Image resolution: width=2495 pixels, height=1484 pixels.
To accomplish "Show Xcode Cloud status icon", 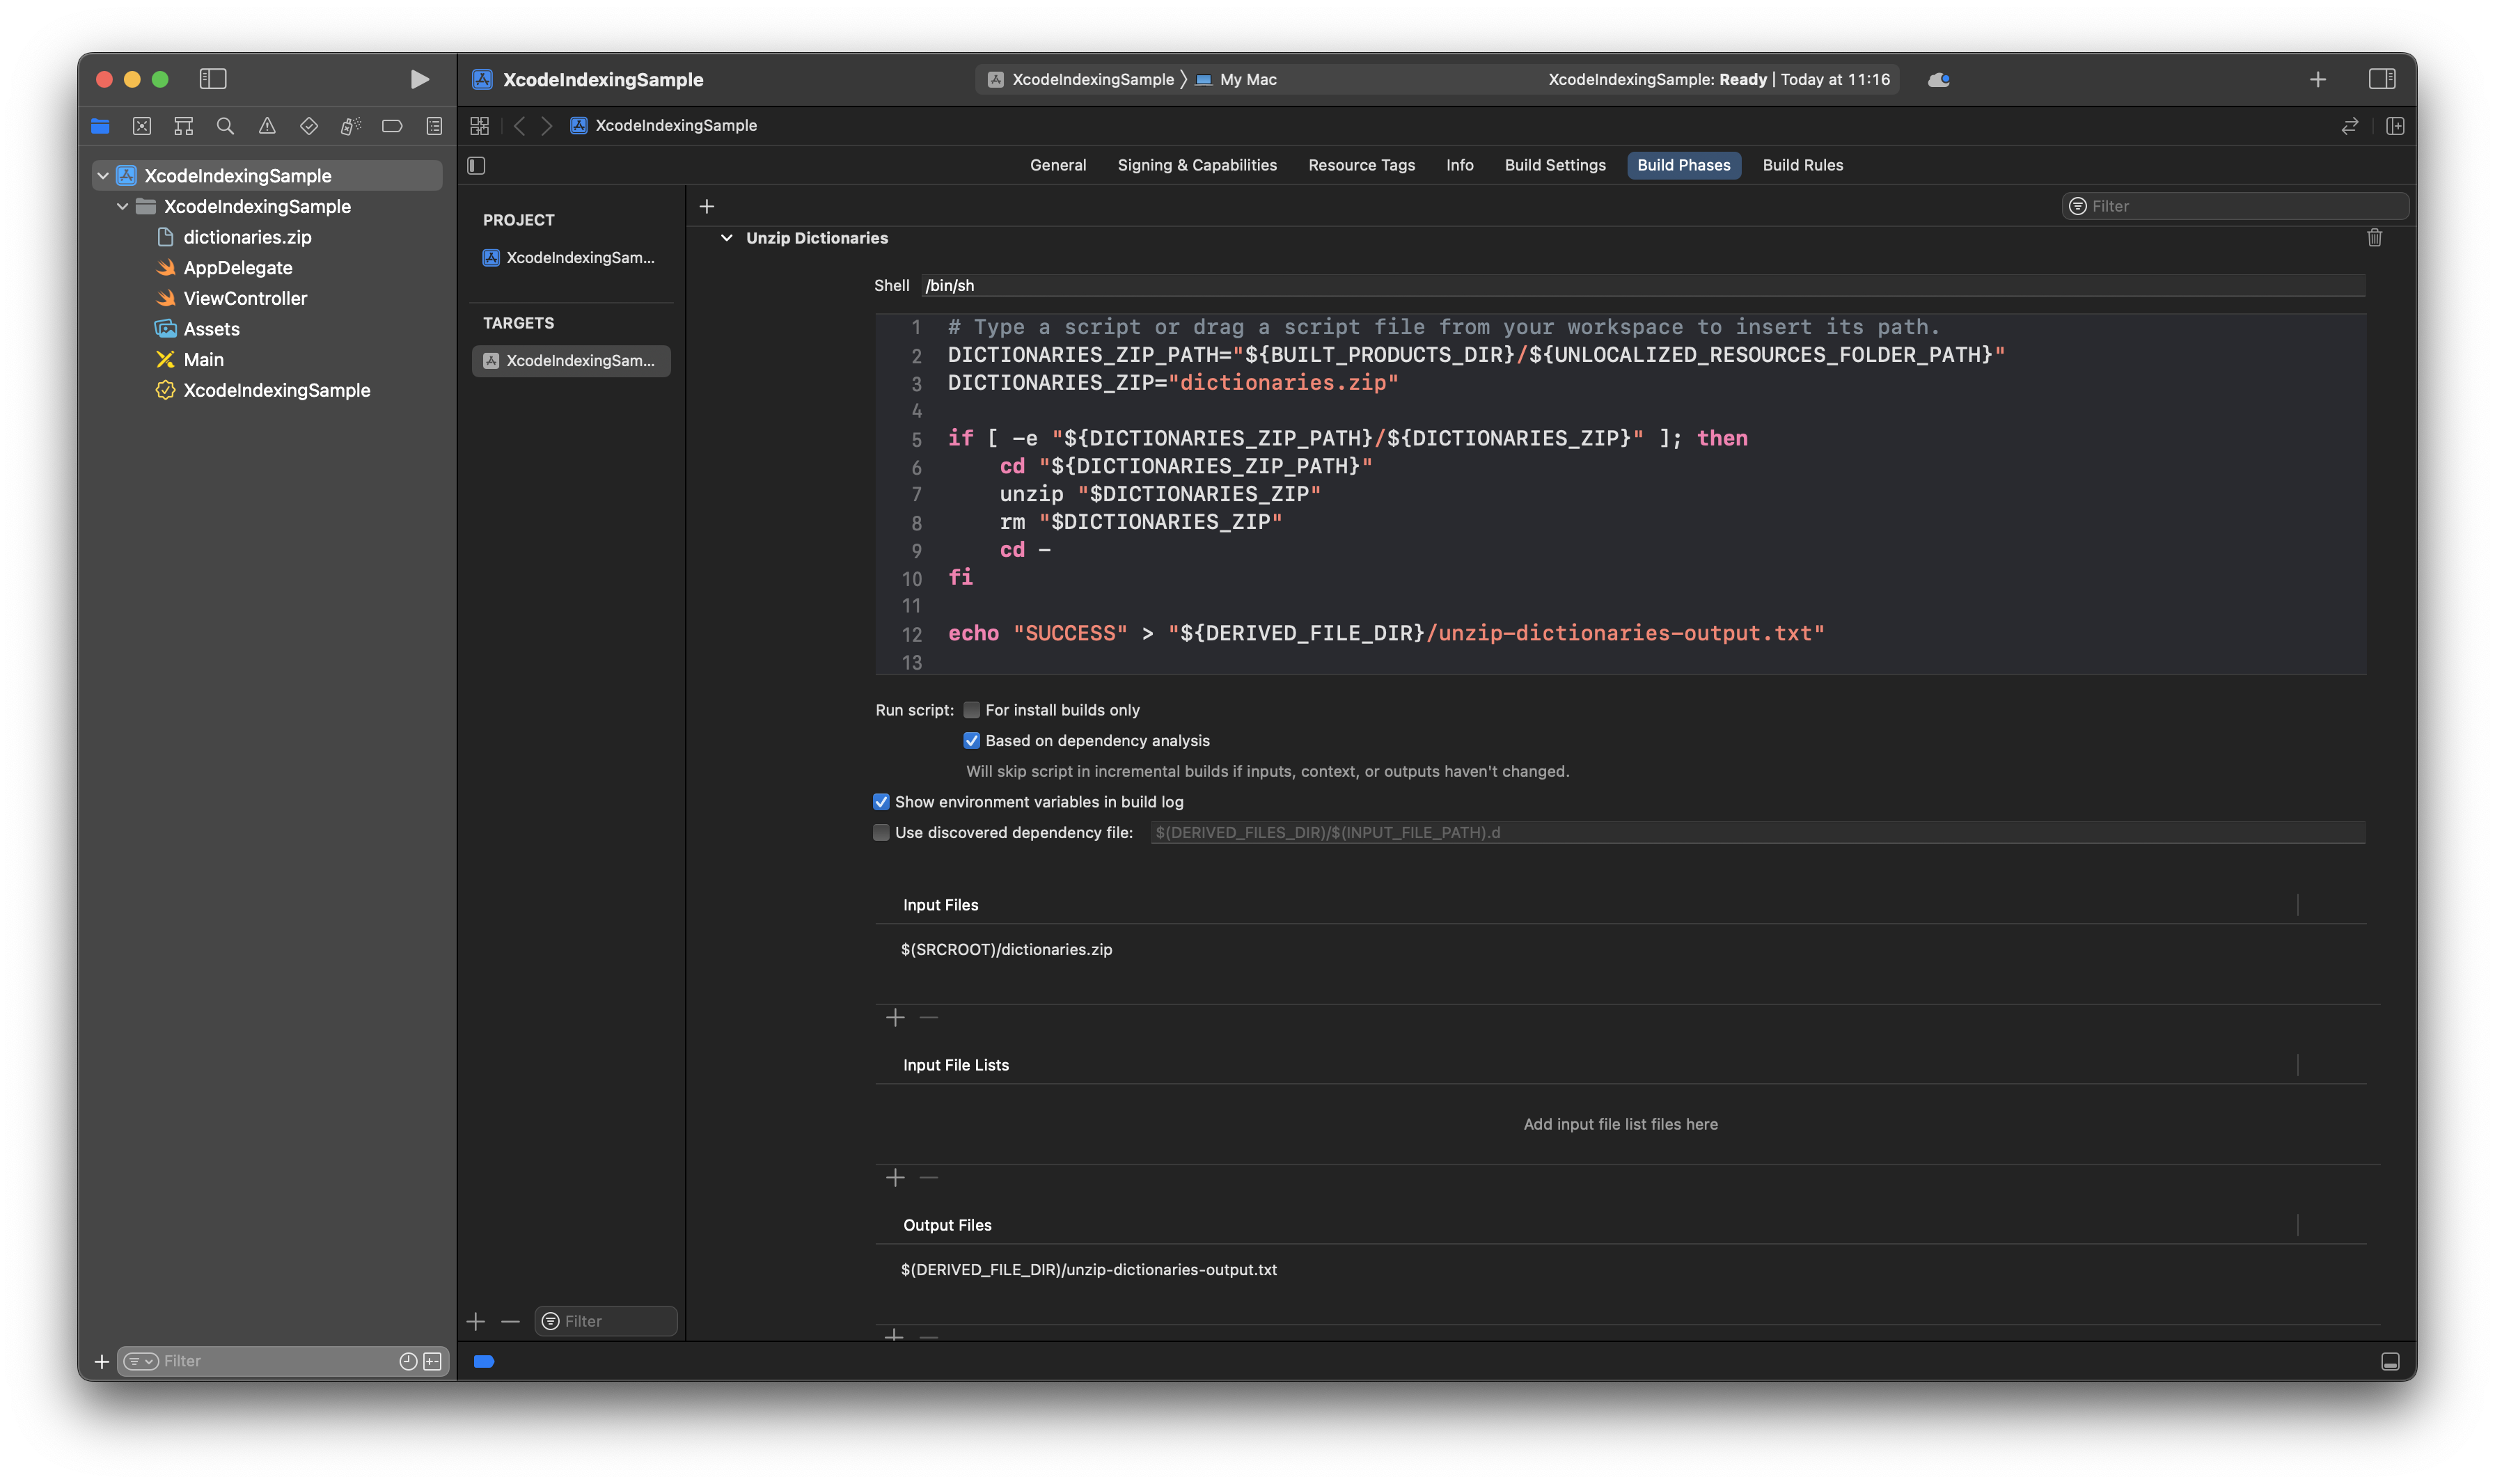I will point(1939,79).
